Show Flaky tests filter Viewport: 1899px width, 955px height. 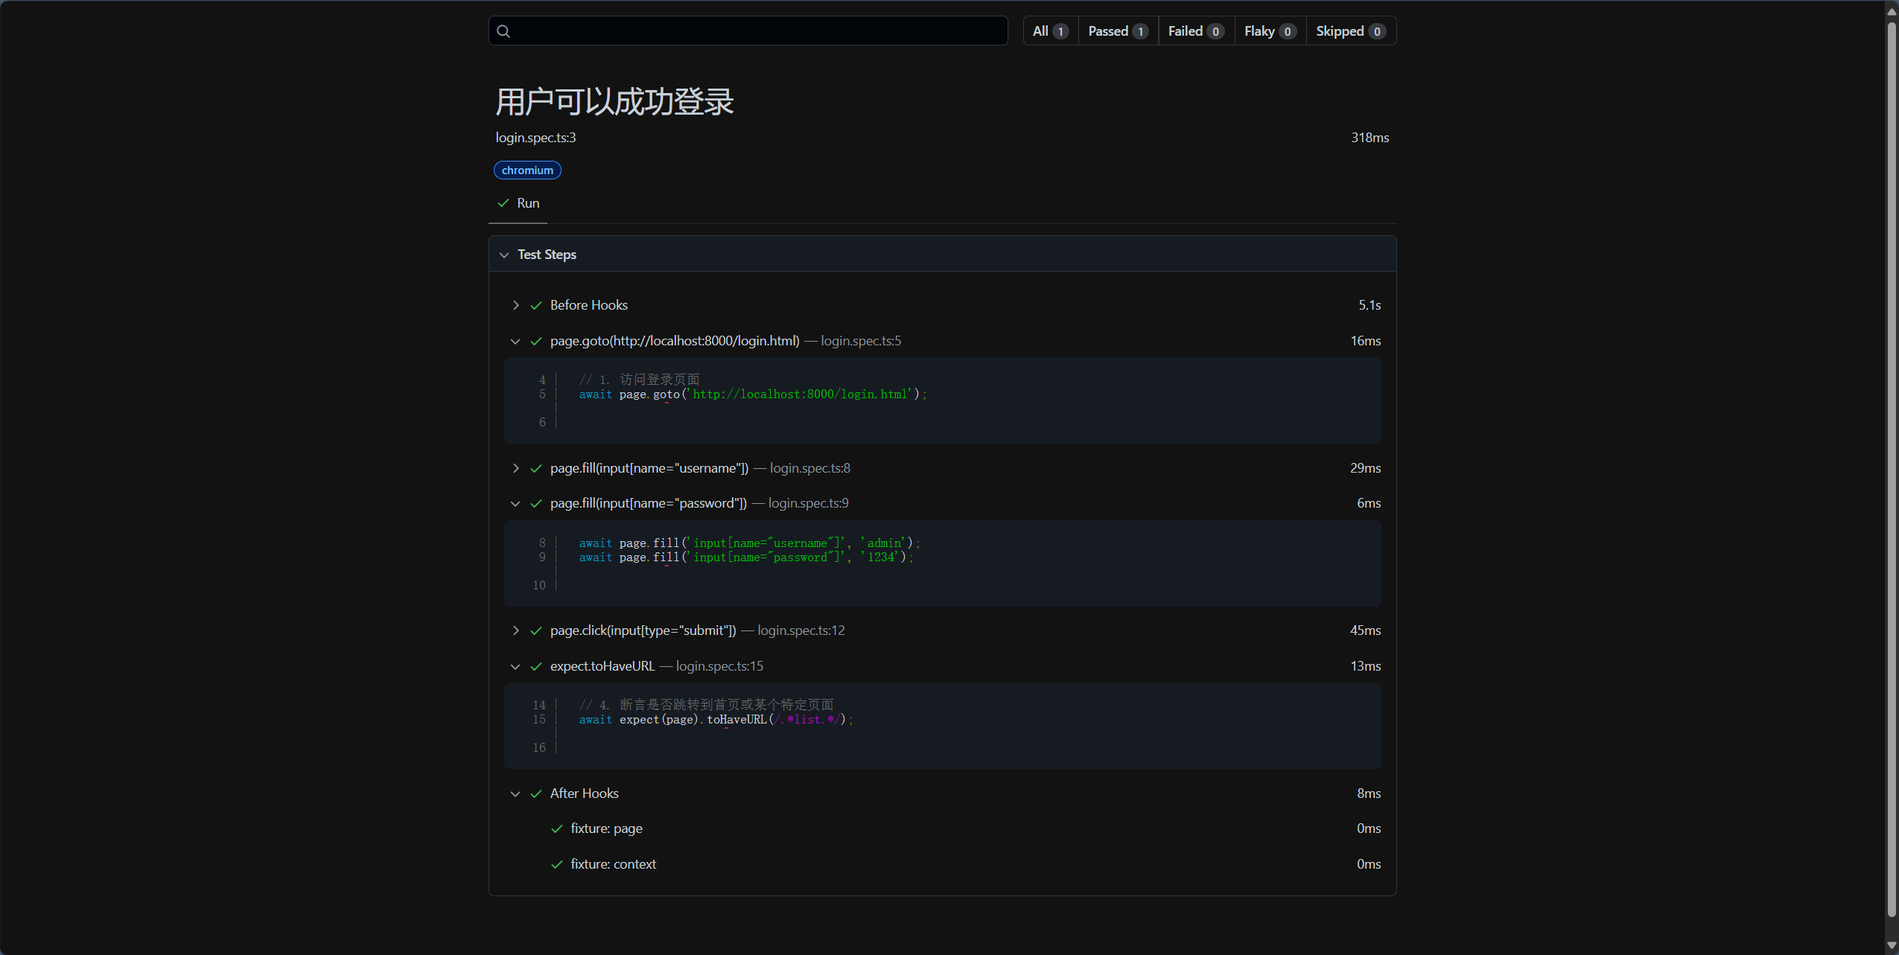pyautogui.click(x=1270, y=31)
